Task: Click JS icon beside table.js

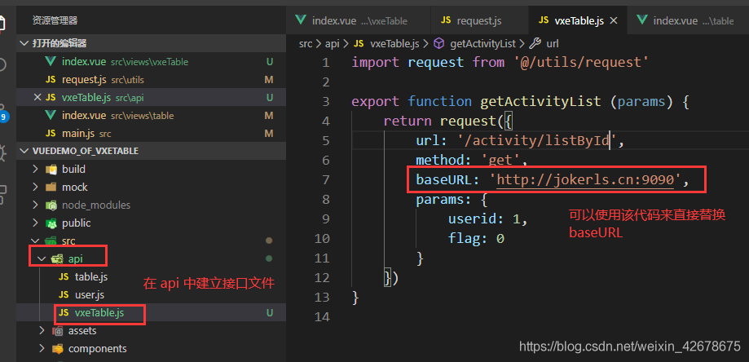Action: click(63, 276)
